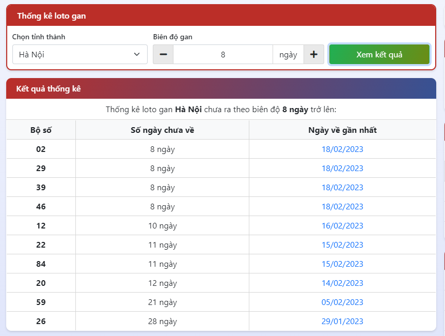Select bộ số cell 22

click(41, 245)
